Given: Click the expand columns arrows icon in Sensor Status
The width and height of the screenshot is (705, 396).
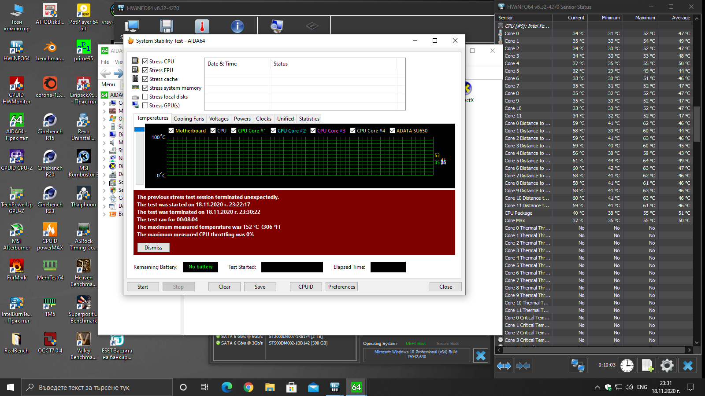Looking at the screenshot, I should pyautogui.click(x=504, y=366).
